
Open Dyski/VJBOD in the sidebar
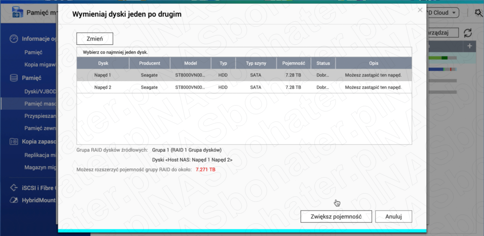[x=40, y=91]
